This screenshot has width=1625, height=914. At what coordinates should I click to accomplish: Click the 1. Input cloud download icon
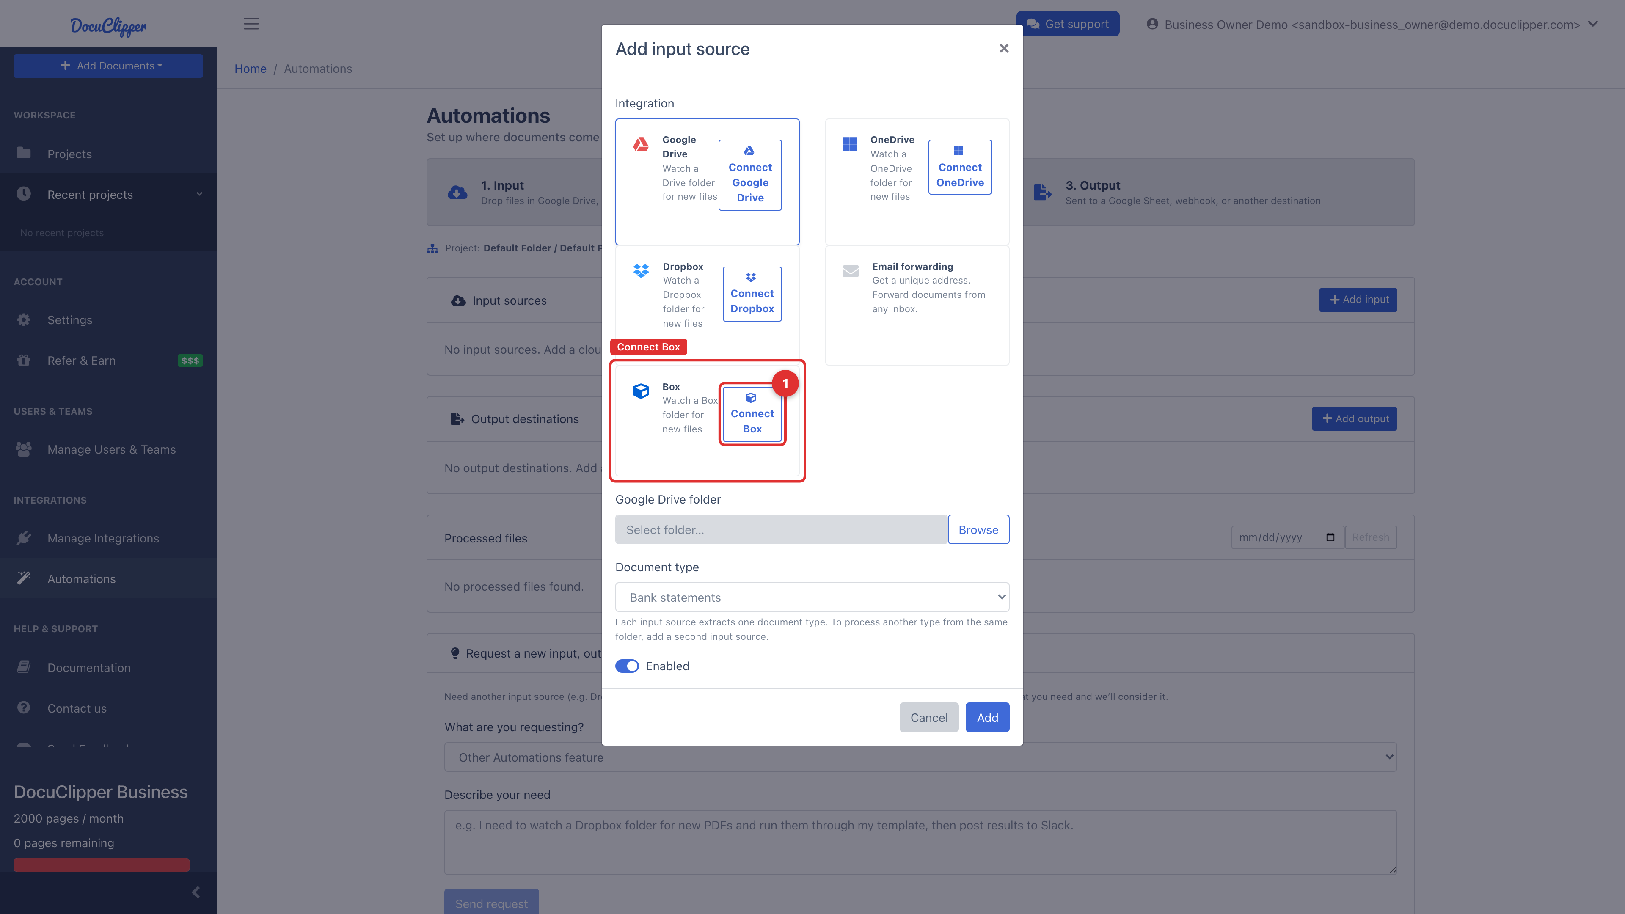pyautogui.click(x=457, y=193)
